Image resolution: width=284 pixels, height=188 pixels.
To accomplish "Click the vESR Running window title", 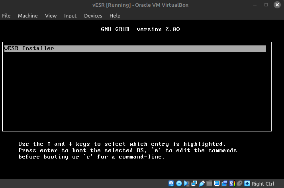I will tap(140, 5).
